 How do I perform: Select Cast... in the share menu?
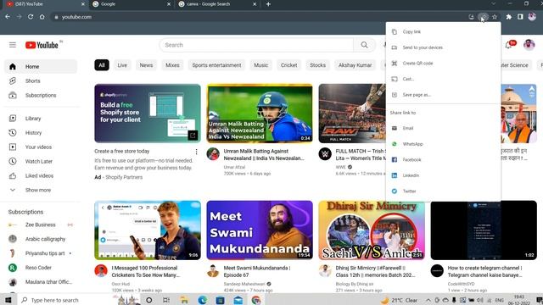click(x=443, y=79)
